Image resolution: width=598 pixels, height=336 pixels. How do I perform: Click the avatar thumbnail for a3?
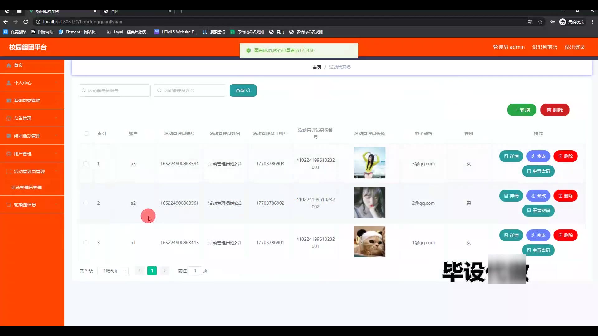[x=369, y=163]
